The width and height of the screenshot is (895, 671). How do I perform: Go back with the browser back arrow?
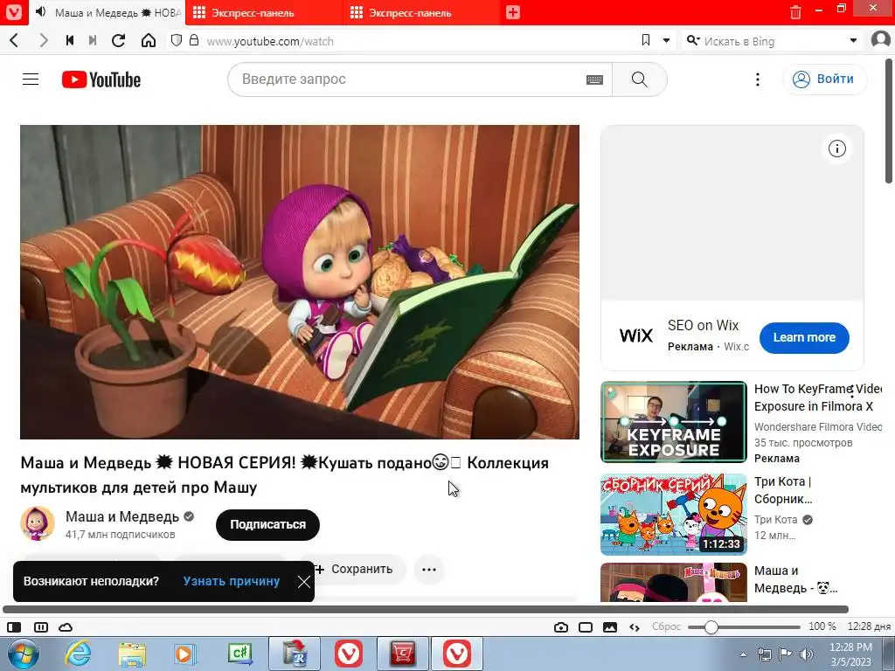pyautogui.click(x=14, y=40)
